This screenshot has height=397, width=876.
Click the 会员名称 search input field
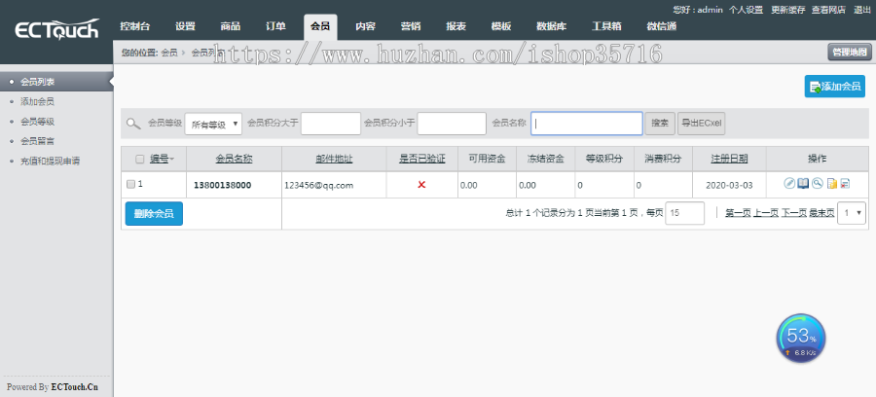pyautogui.click(x=587, y=124)
